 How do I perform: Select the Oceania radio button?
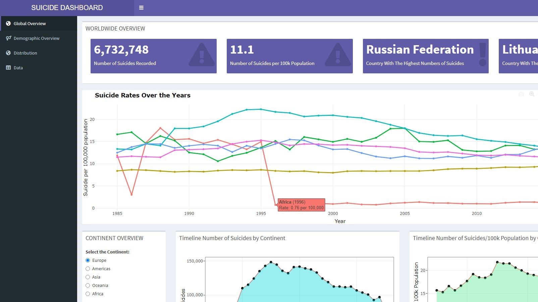88,286
